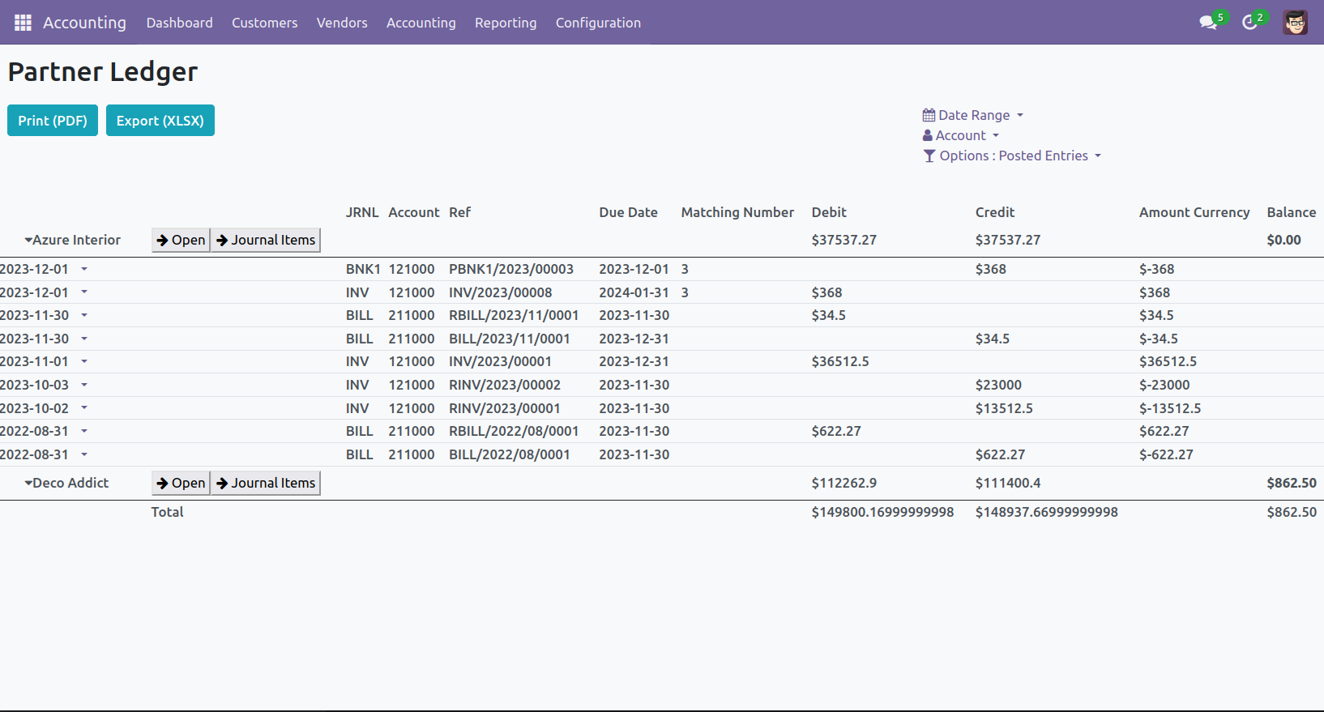Viewport: 1324px width, 712px height.
Task: Click the funnel icon beside Options
Action: coord(929,156)
